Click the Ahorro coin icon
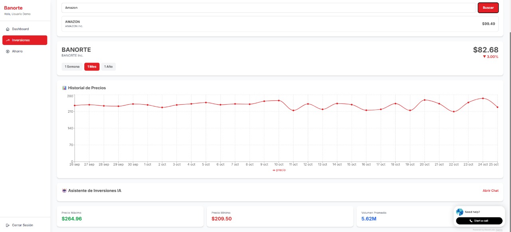Screen dimensions: 511x232 [x=8, y=51]
